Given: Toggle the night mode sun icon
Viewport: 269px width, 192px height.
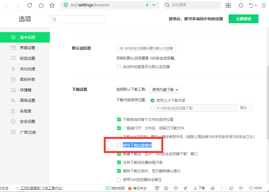Looking at the screenshot, I should coord(241,5).
